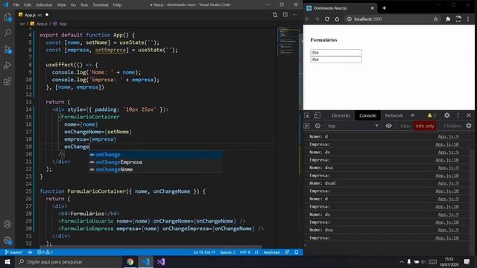This screenshot has width=477, height=268.
Task: Click the errors and warnings status indicator
Action: coord(45,252)
